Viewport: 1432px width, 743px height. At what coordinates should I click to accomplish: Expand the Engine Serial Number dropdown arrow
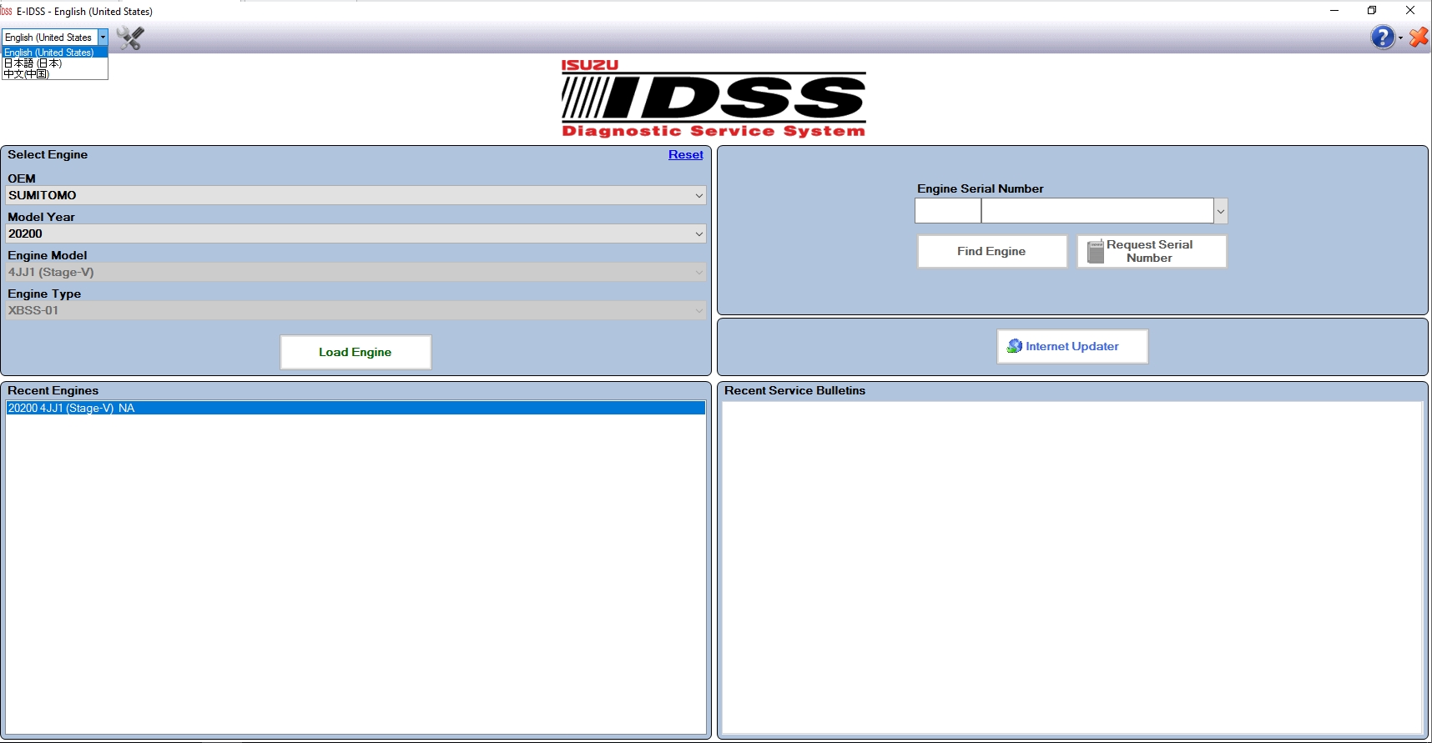[x=1221, y=210]
